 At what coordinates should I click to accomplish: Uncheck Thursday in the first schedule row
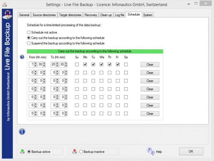click(x=110, y=65)
